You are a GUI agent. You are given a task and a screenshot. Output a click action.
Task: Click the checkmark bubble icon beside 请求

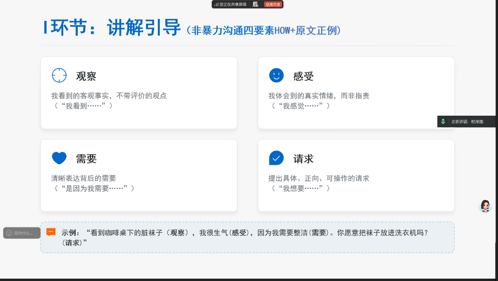[x=276, y=158]
